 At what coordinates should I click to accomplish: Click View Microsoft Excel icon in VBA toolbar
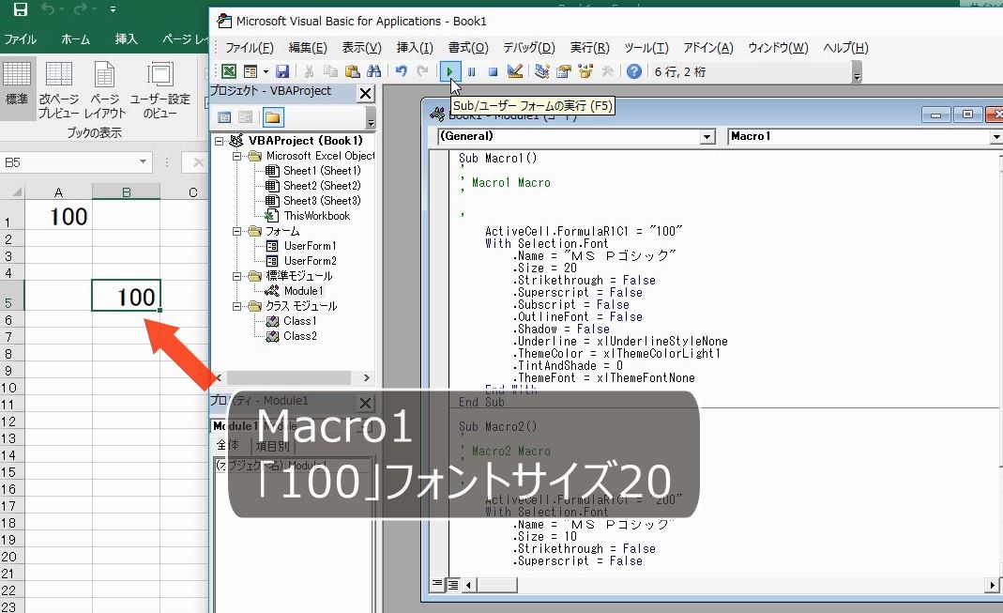click(228, 71)
